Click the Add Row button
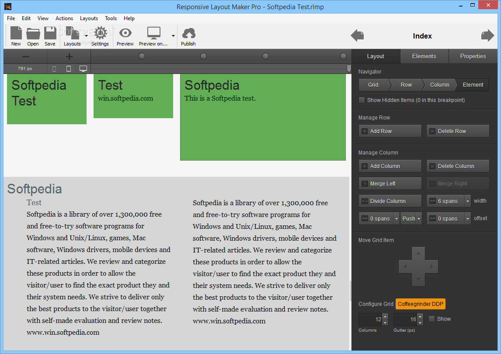 click(x=390, y=131)
